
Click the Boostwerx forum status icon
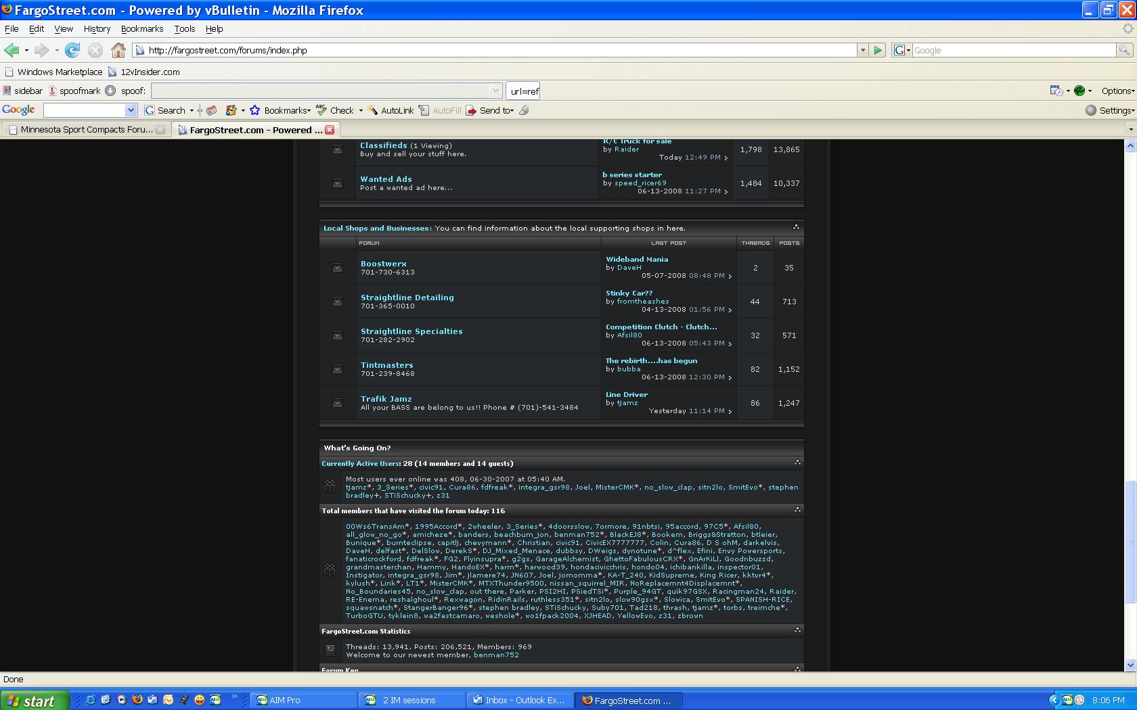(338, 268)
